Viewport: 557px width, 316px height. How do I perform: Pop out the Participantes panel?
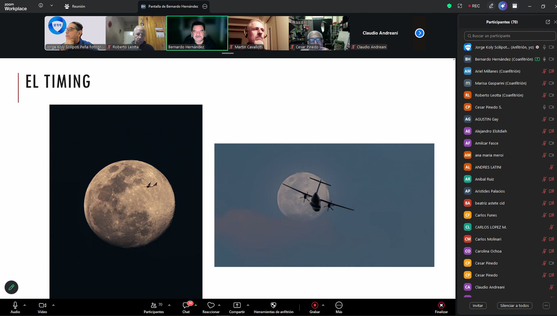coord(548,22)
